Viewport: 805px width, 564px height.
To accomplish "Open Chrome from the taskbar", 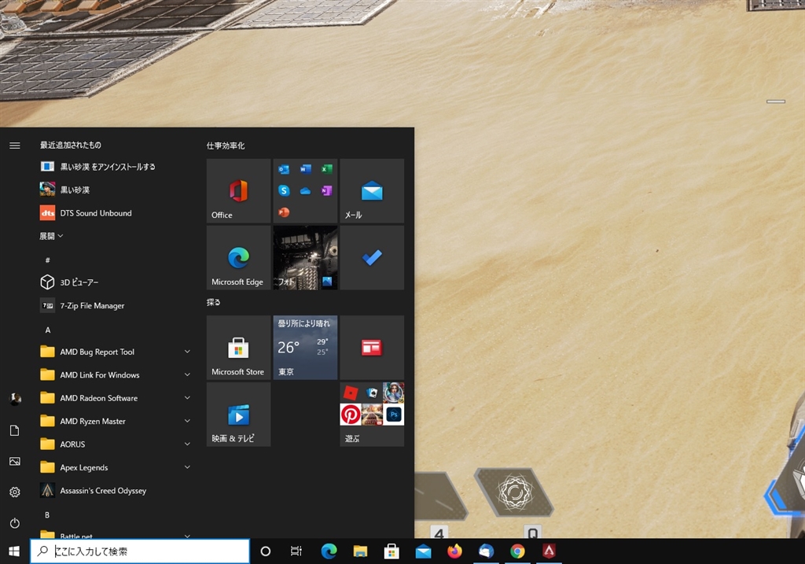I will (517, 551).
